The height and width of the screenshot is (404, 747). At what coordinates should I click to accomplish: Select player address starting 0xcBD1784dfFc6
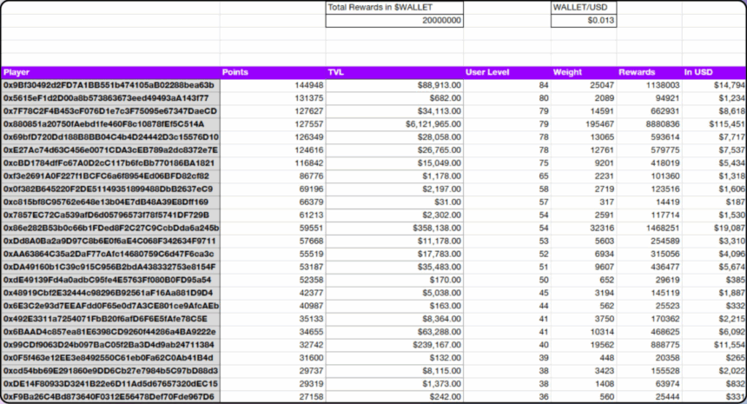[x=110, y=163]
